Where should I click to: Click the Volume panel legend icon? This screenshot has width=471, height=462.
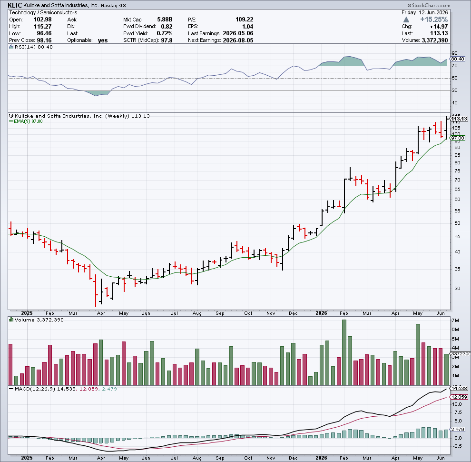click(11, 320)
